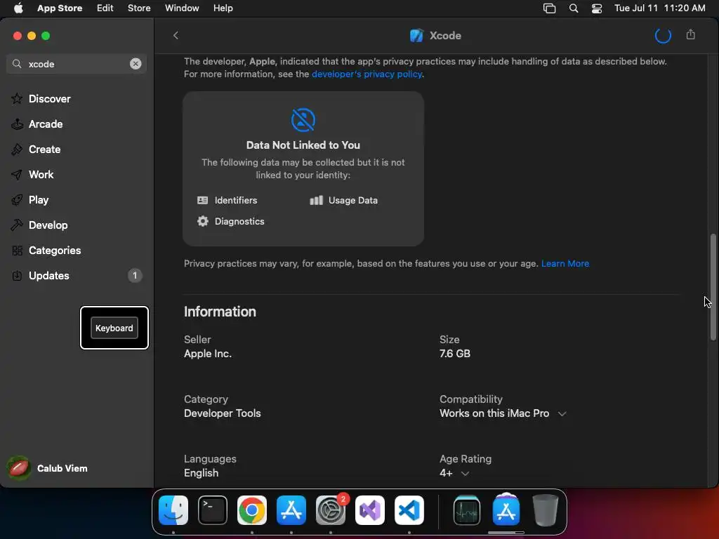Screen dimensions: 719x539
Task: Open the Calub Viem account profile
Action: pos(48,468)
